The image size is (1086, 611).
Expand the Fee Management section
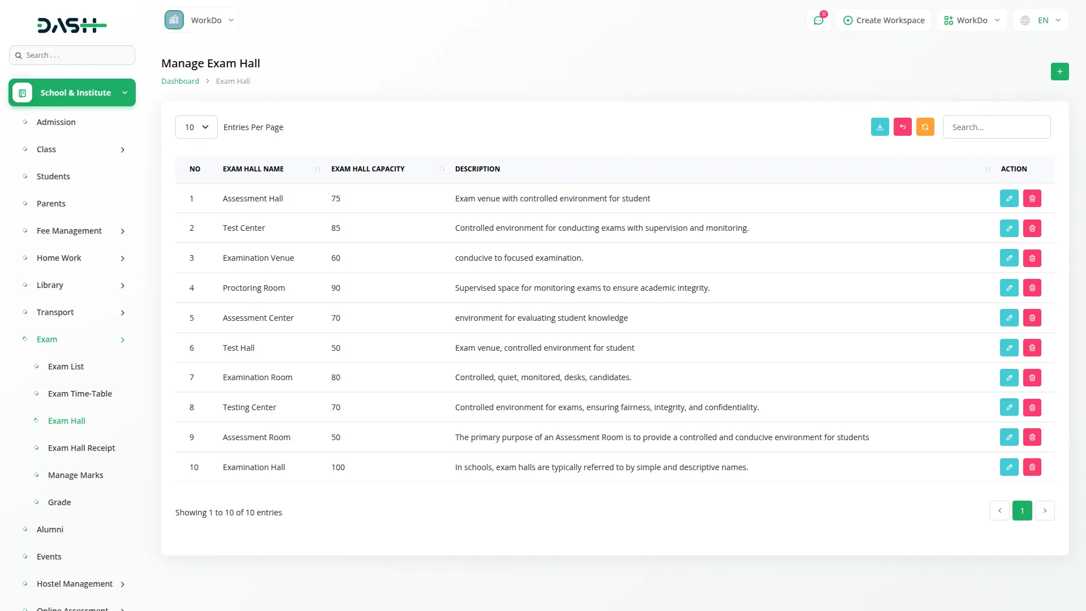68,230
